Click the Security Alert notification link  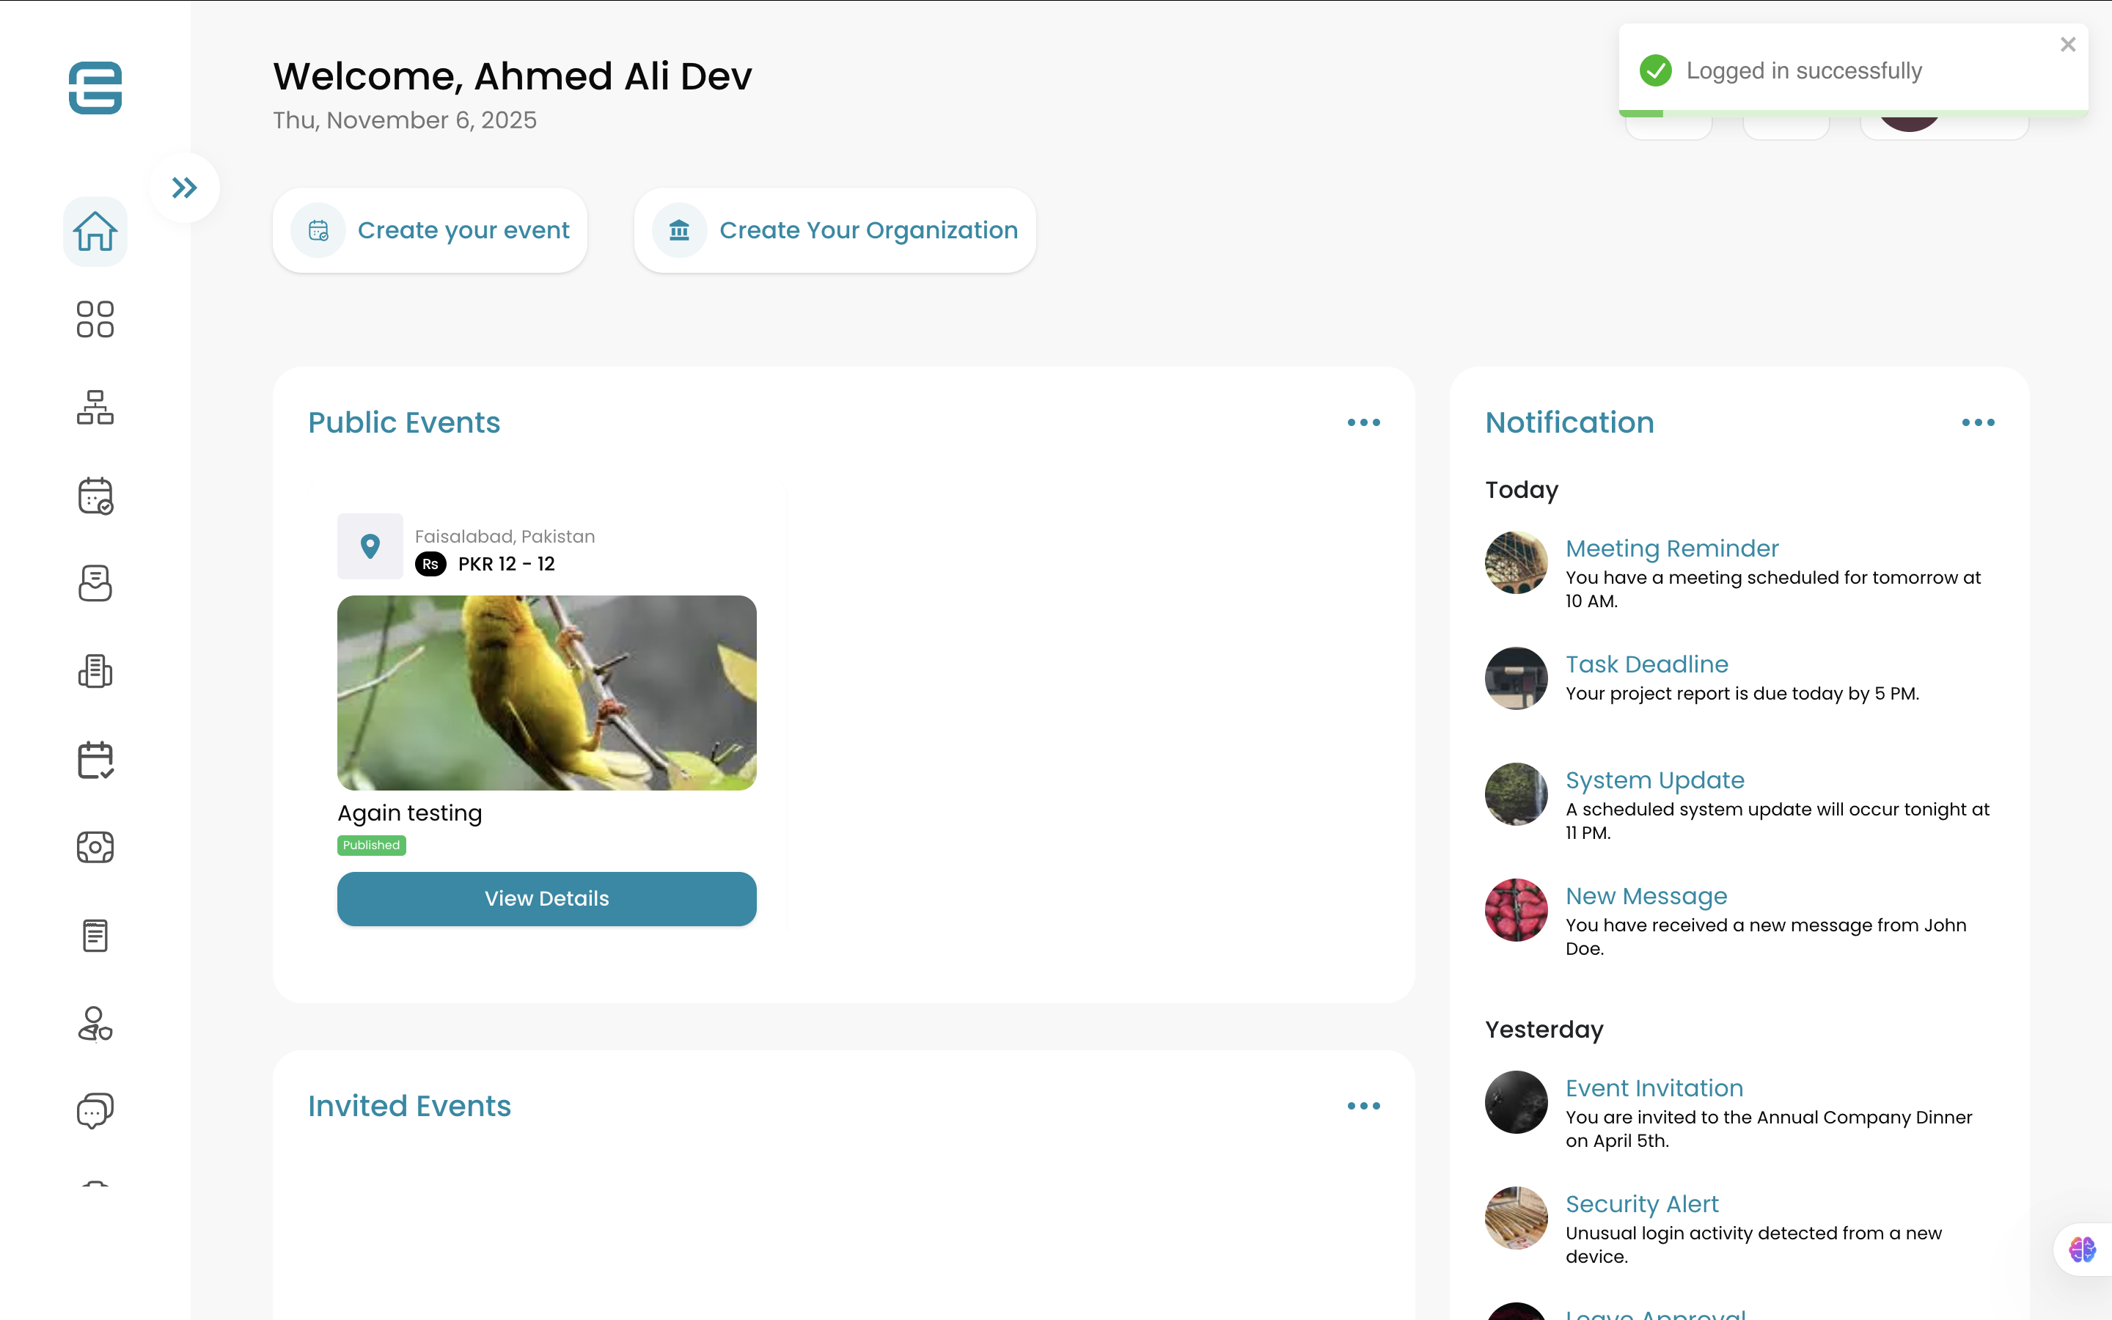(x=1640, y=1204)
